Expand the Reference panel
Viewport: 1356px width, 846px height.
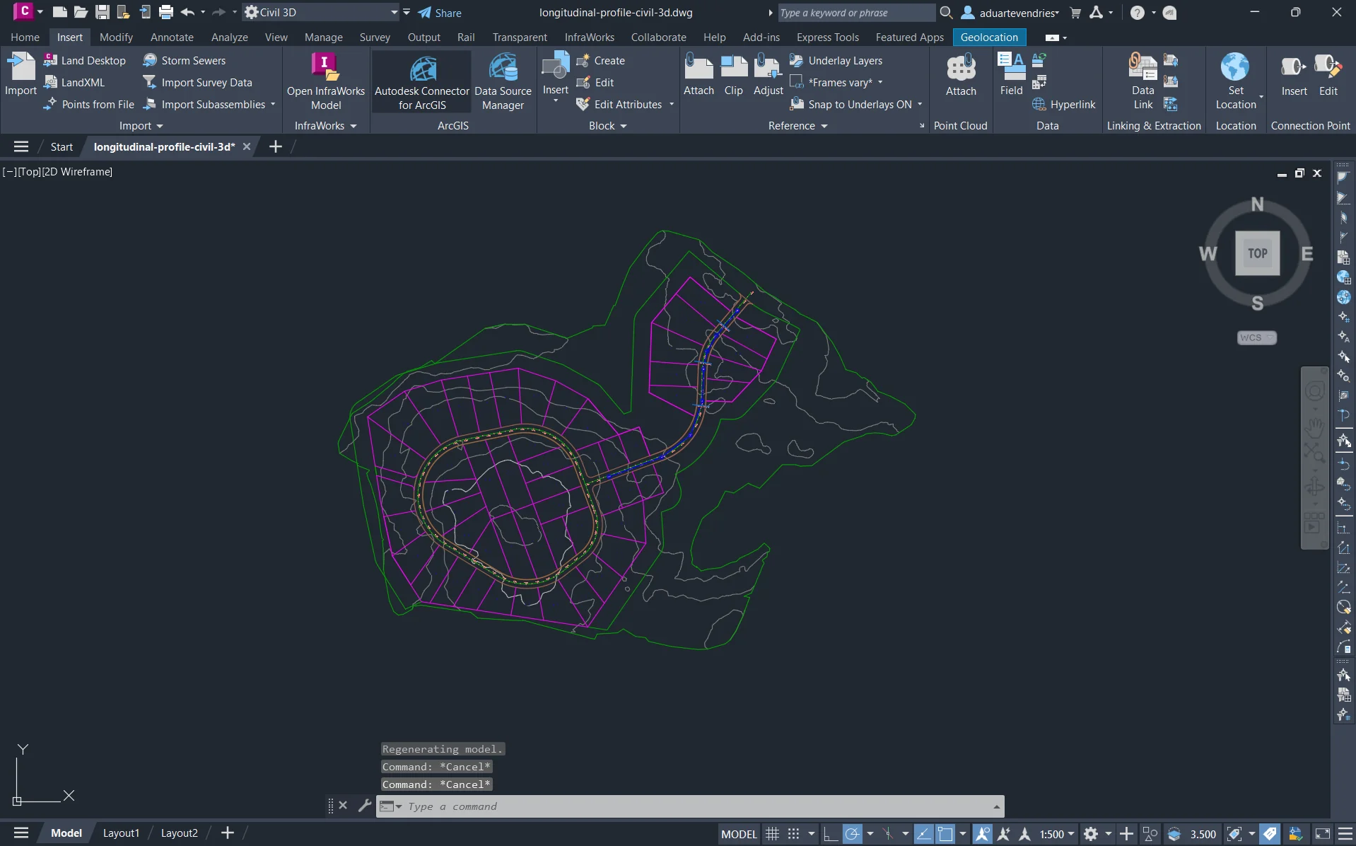[x=798, y=126]
